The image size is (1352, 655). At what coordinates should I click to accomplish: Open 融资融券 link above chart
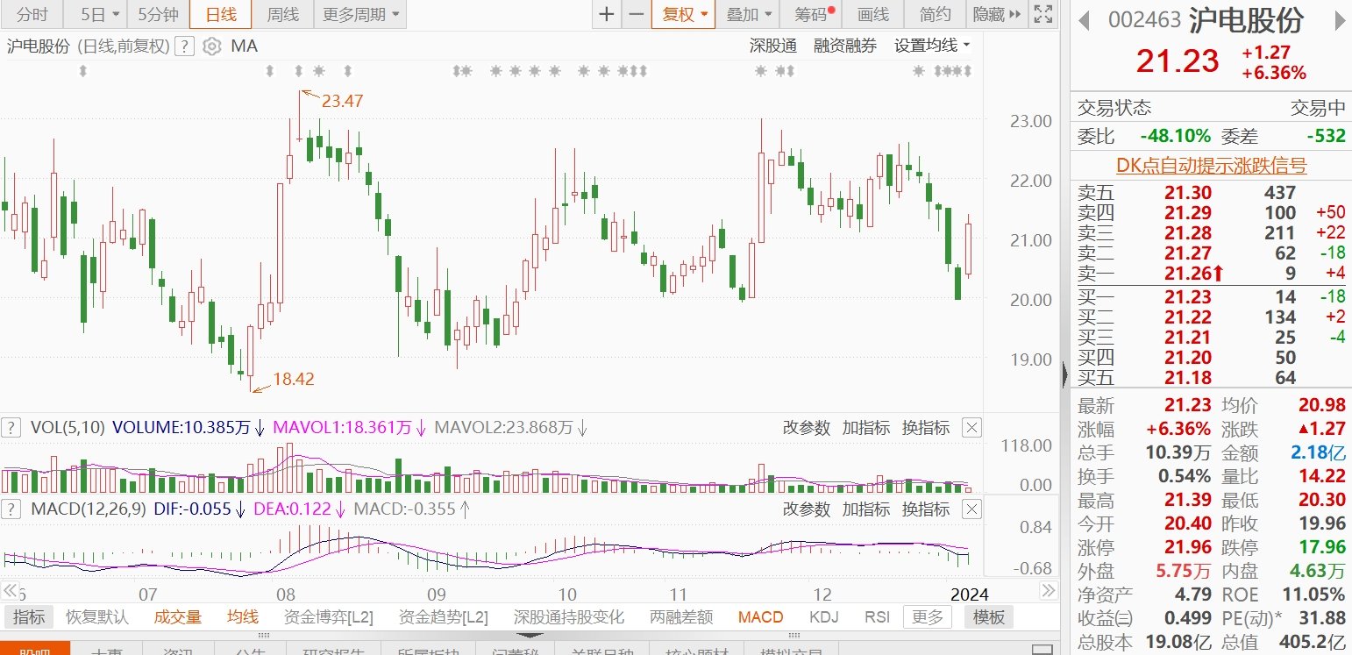point(845,46)
